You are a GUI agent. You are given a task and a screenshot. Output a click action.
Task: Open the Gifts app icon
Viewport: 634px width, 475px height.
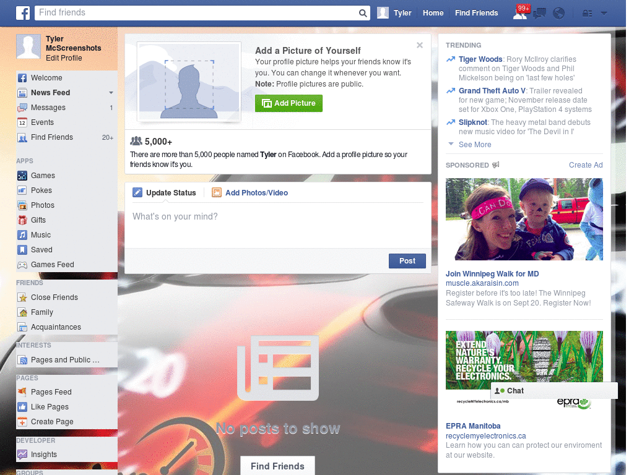(x=22, y=220)
